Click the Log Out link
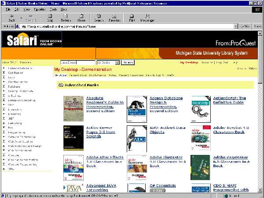Image resolution: width=264 pixels, height=198 pixels. (222, 62)
